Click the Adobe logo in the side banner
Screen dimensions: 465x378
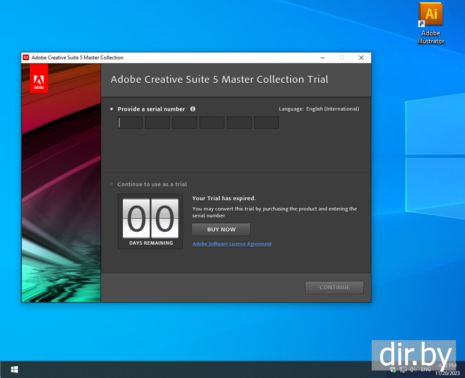(39, 79)
